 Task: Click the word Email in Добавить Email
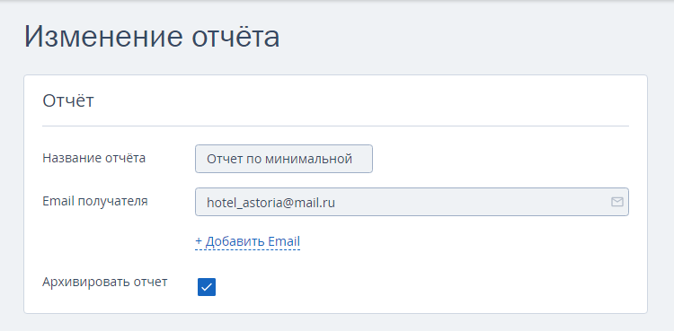click(284, 241)
